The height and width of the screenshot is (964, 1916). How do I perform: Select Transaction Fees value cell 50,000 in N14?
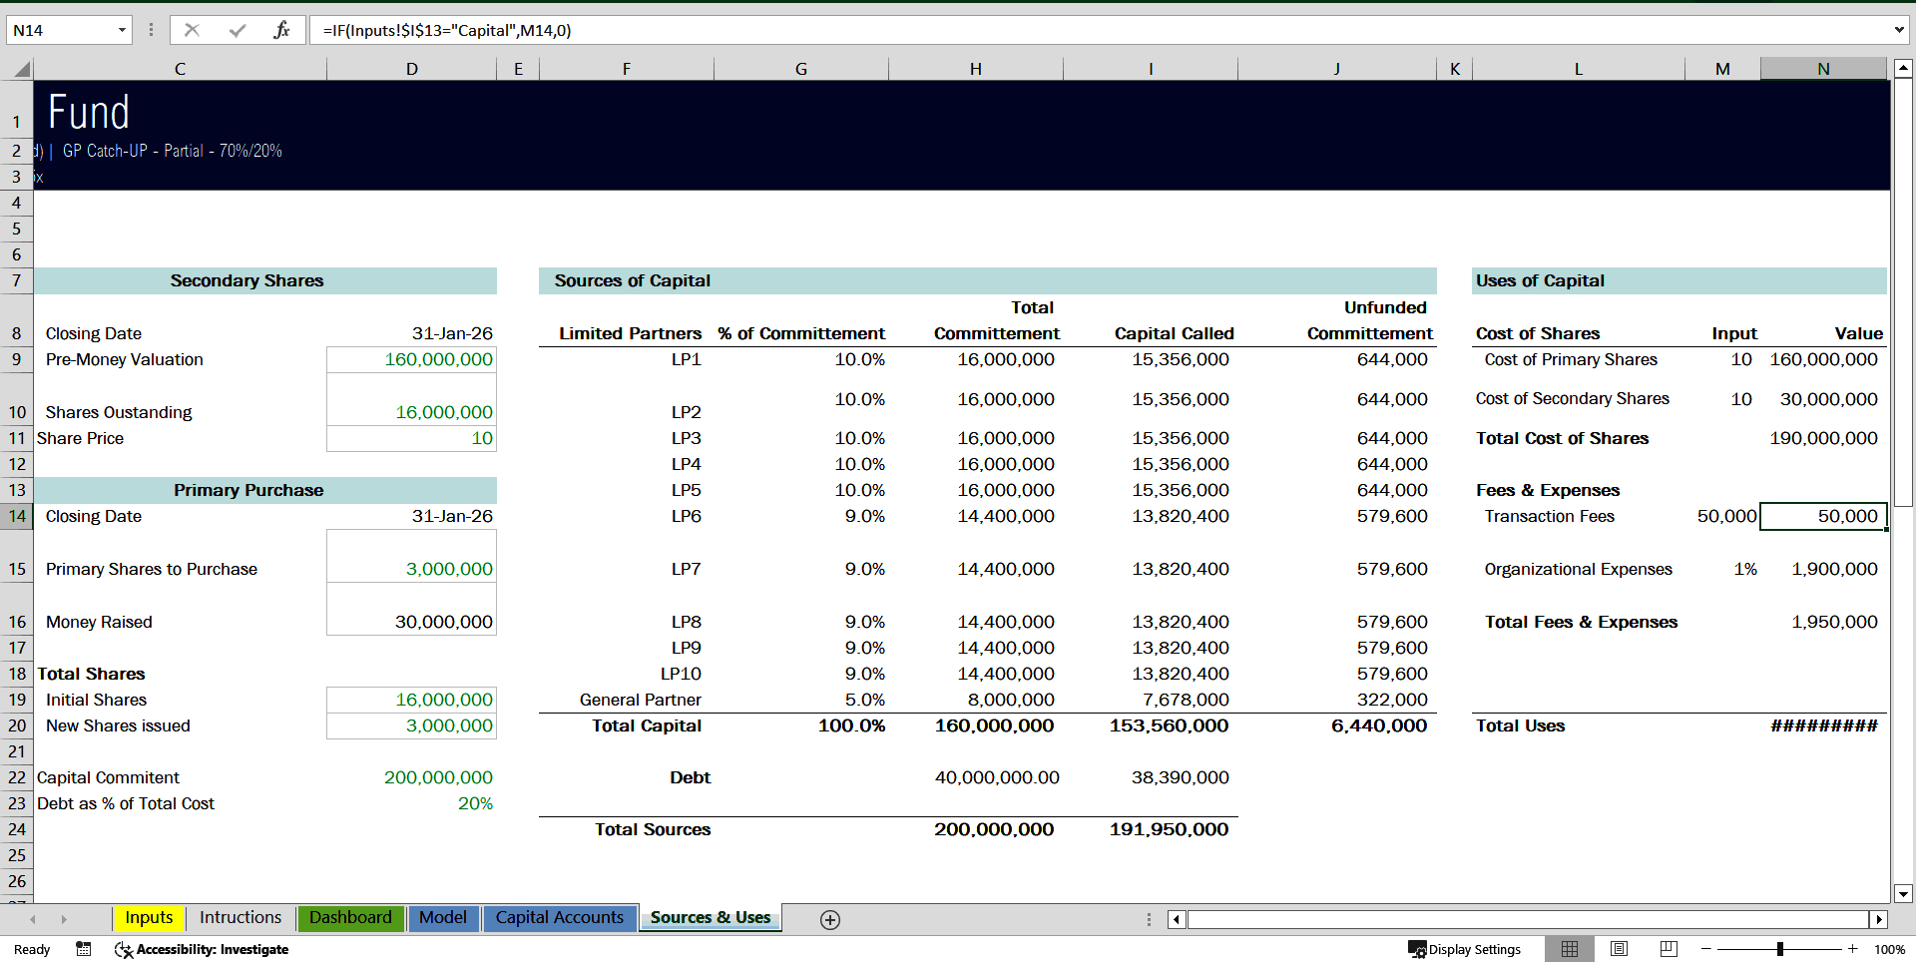1823,516
